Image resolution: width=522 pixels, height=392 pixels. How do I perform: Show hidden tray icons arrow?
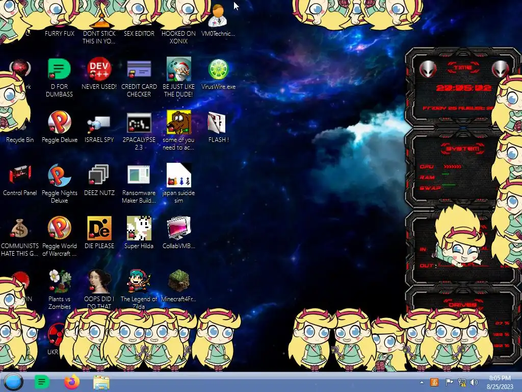(x=422, y=382)
